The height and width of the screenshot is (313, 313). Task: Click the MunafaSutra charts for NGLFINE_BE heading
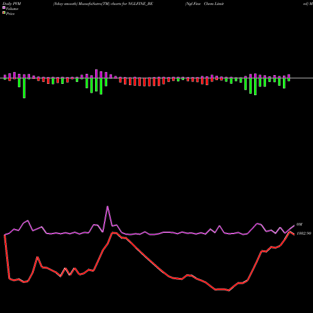pyautogui.click(x=103, y=4)
